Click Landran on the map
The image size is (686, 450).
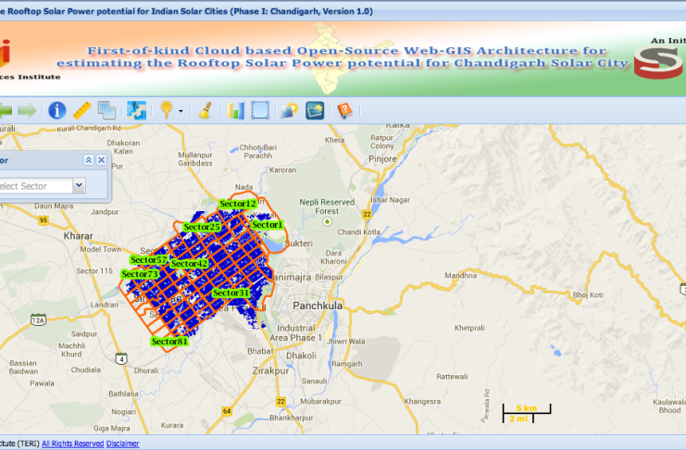(105, 305)
